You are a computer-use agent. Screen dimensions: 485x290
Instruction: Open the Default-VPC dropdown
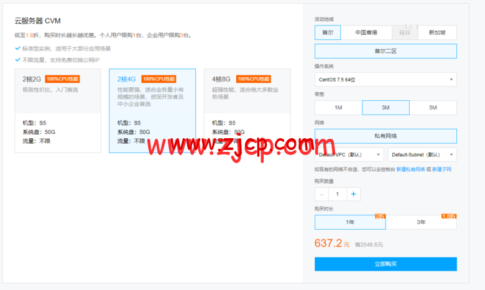point(349,154)
